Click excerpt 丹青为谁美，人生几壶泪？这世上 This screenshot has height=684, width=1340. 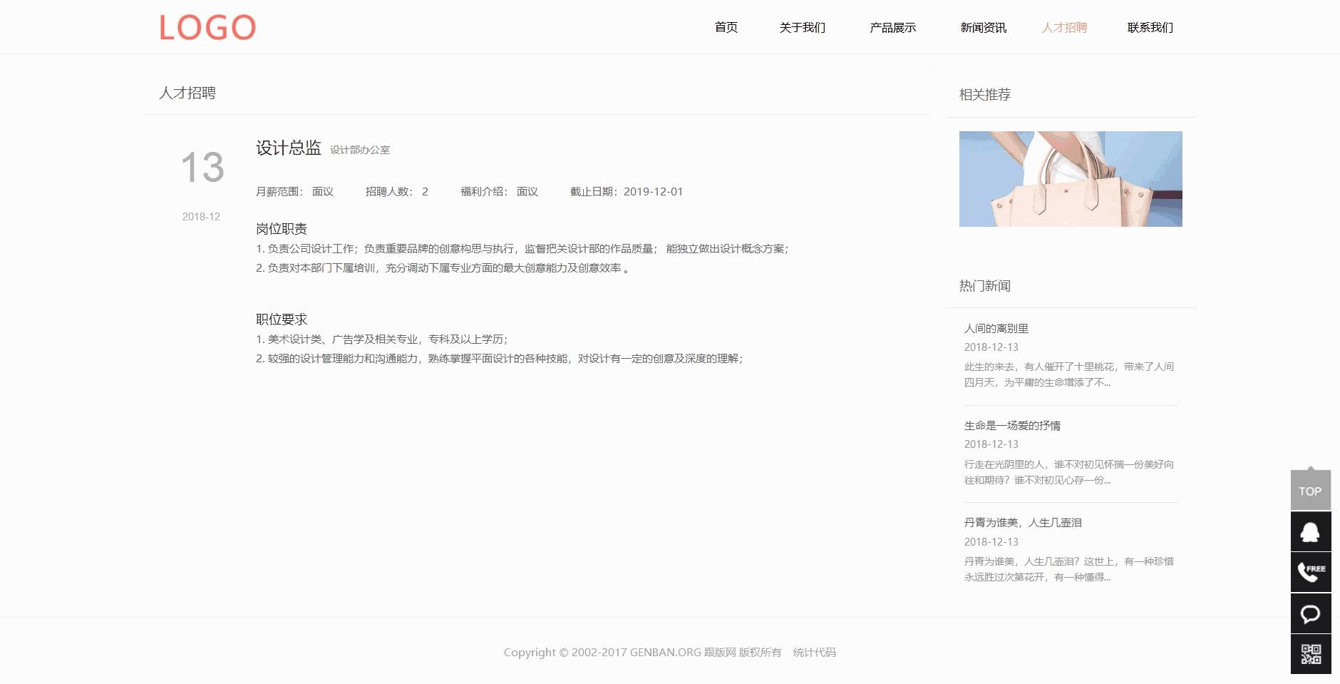(1069, 569)
